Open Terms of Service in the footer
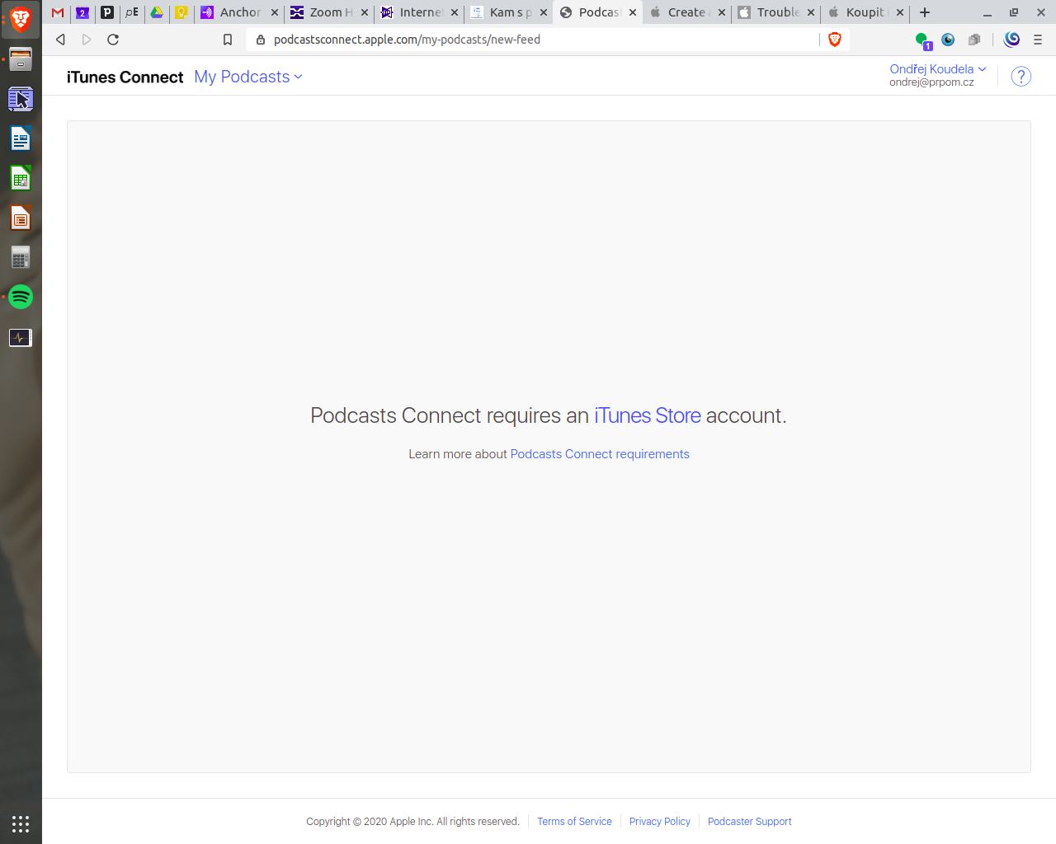This screenshot has height=844, width=1056. (x=574, y=822)
